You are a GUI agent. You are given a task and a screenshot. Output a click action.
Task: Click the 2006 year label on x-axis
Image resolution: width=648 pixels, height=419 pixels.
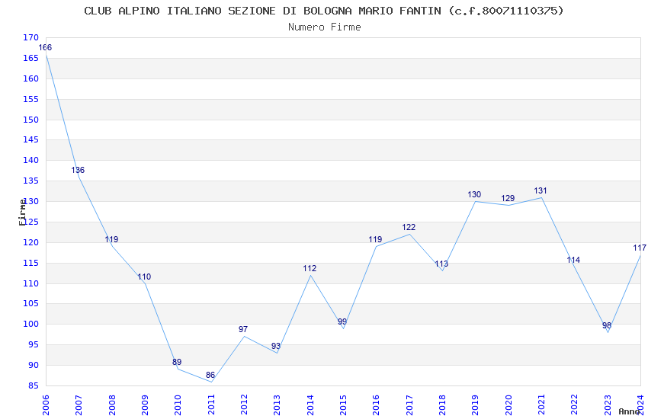click(46, 405)
